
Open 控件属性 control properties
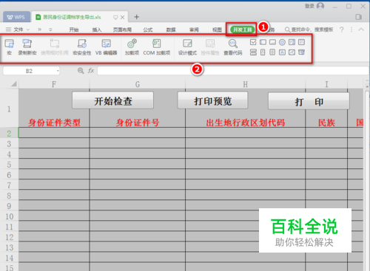pyautogui.click(x=210, y=47)
